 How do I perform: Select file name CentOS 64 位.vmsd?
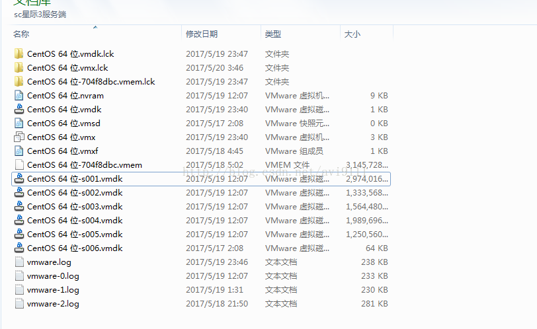[63, 123]
